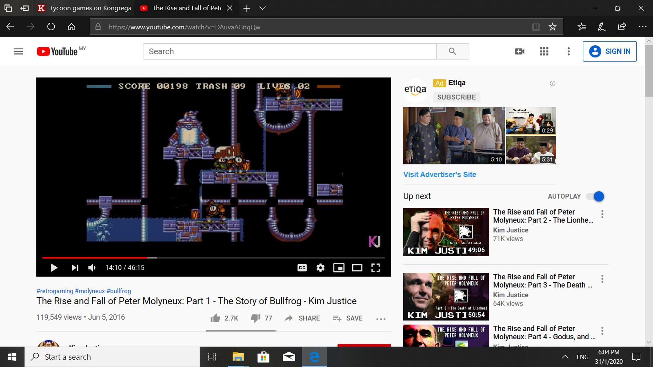
Task: Click the Sign In button
Action: coord(610,51)
